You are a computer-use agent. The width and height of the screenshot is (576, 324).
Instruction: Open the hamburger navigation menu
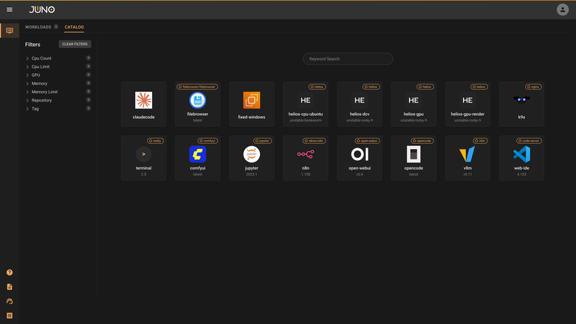(x=10, y=10)
